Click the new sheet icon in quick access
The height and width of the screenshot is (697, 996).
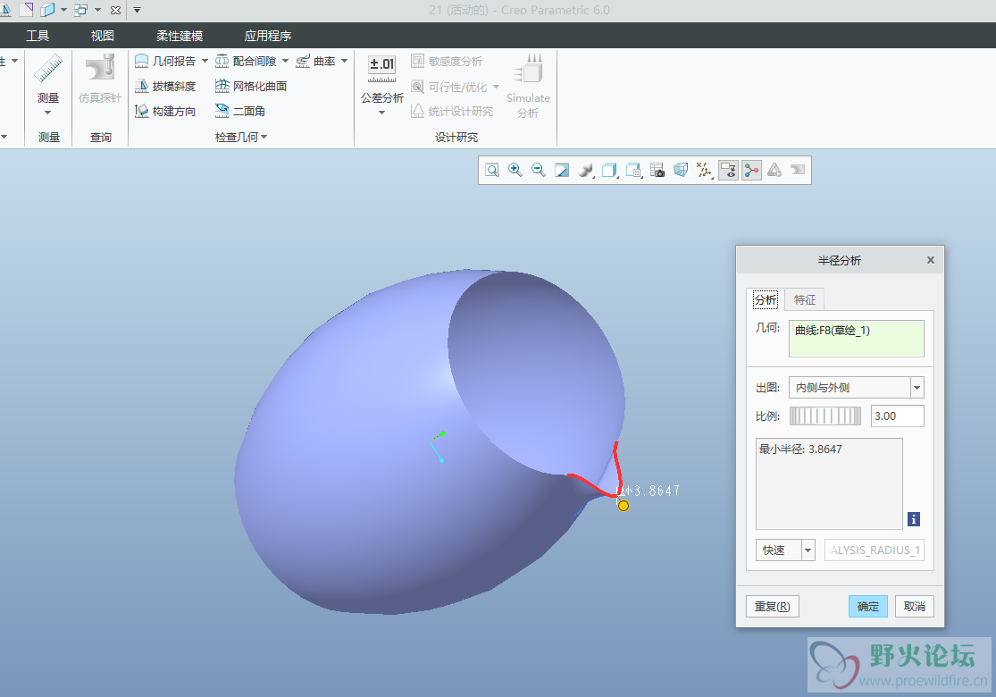coord(26,10)
